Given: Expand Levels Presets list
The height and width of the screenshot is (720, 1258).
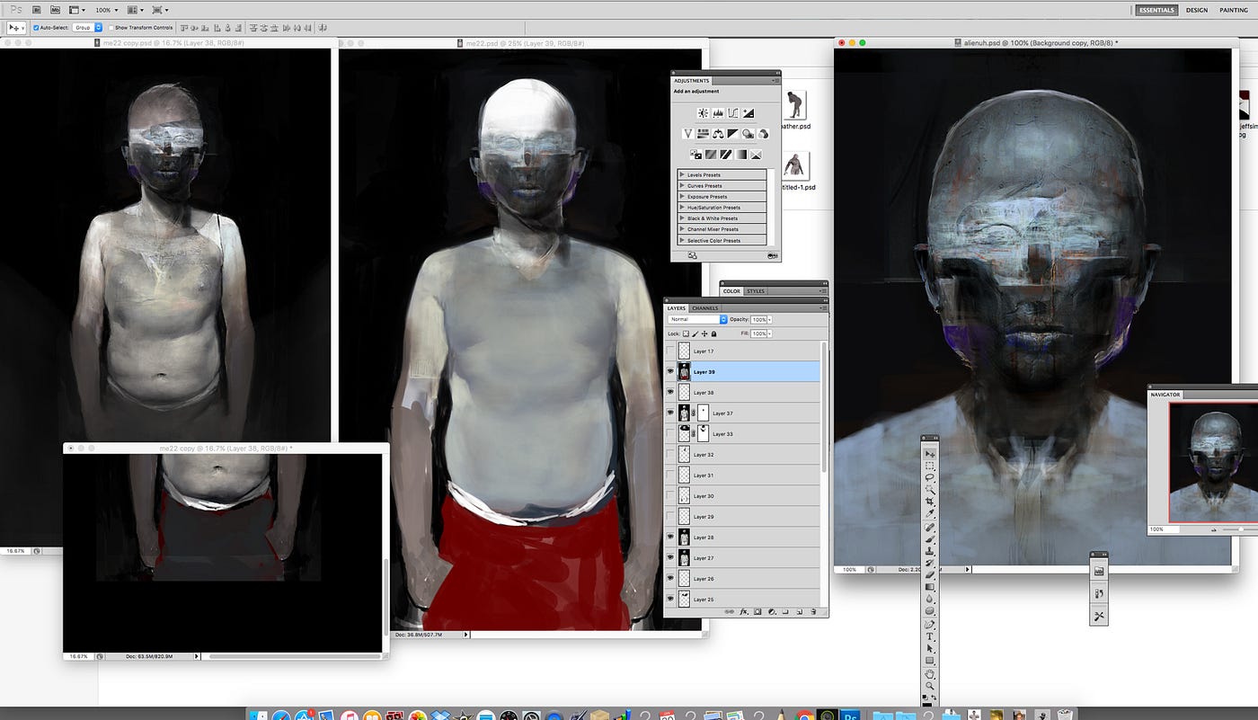Looking at the screenshot, I should tap(682, 174).
